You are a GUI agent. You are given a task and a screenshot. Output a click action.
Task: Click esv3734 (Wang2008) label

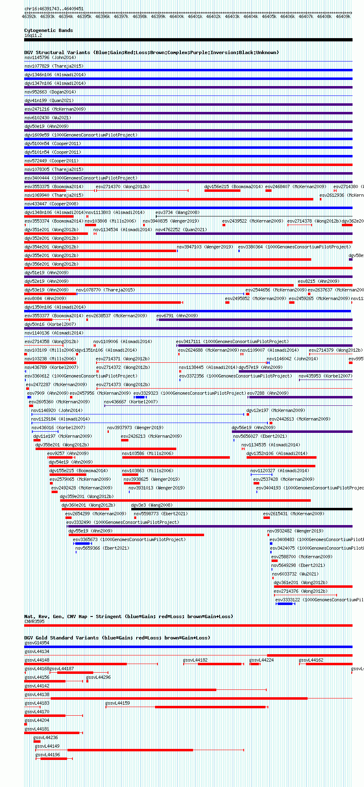click(178, 212)
